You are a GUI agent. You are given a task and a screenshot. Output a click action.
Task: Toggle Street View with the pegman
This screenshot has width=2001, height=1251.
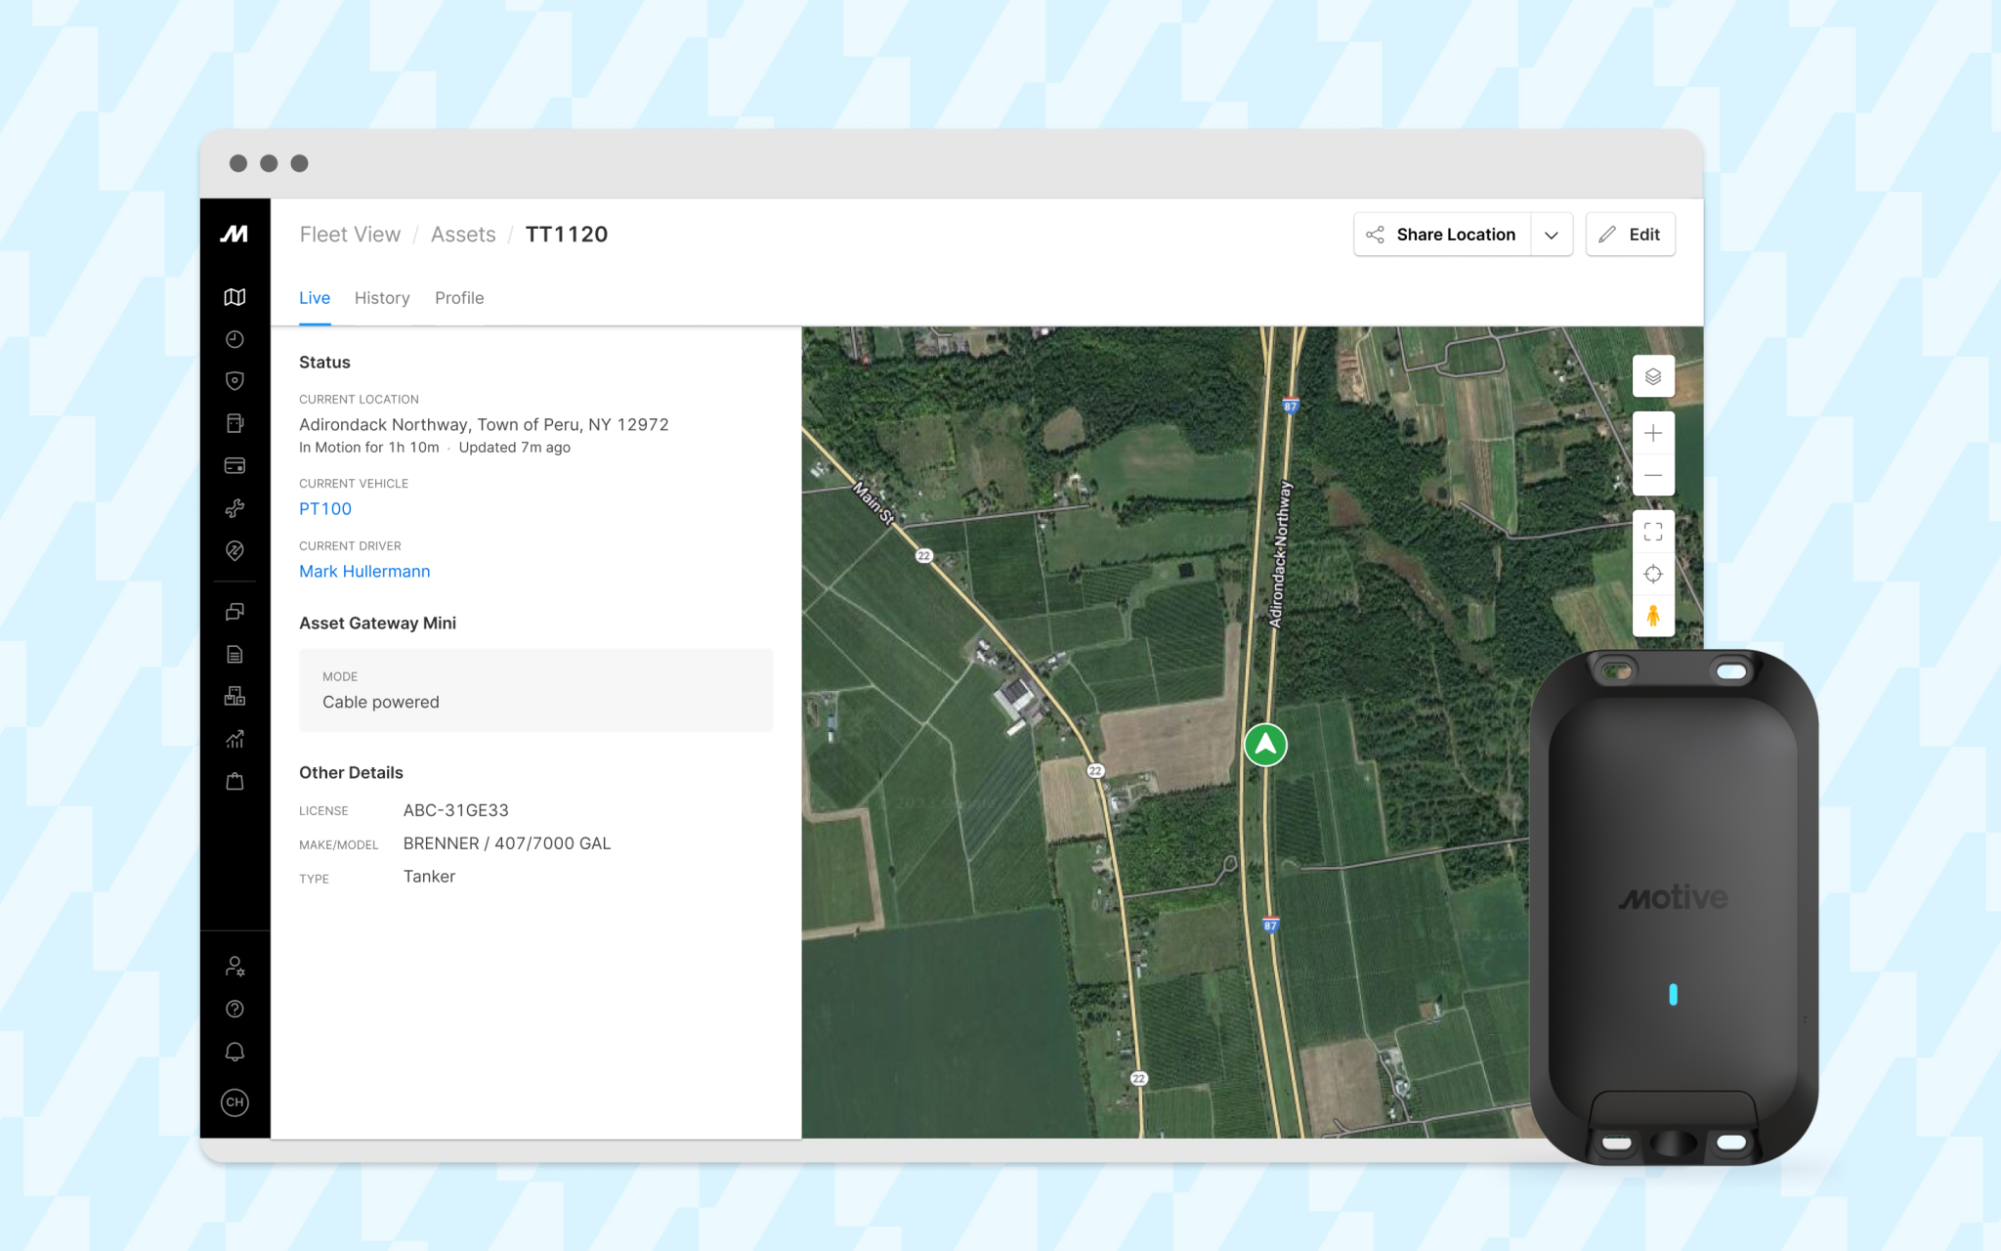[x=1653, y=617]
